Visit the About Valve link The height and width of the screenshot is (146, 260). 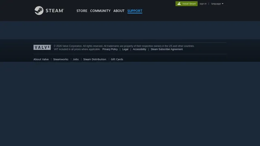click(x=41, y=59)
